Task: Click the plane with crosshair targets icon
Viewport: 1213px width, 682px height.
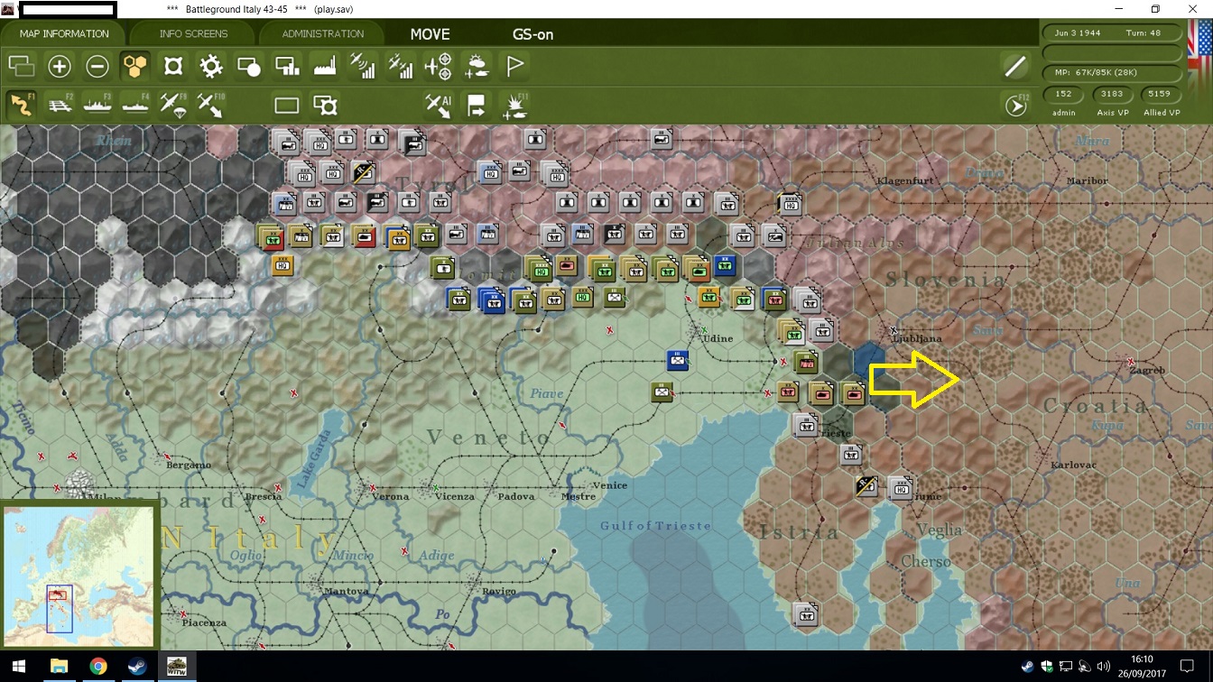Action: point(439,66)
